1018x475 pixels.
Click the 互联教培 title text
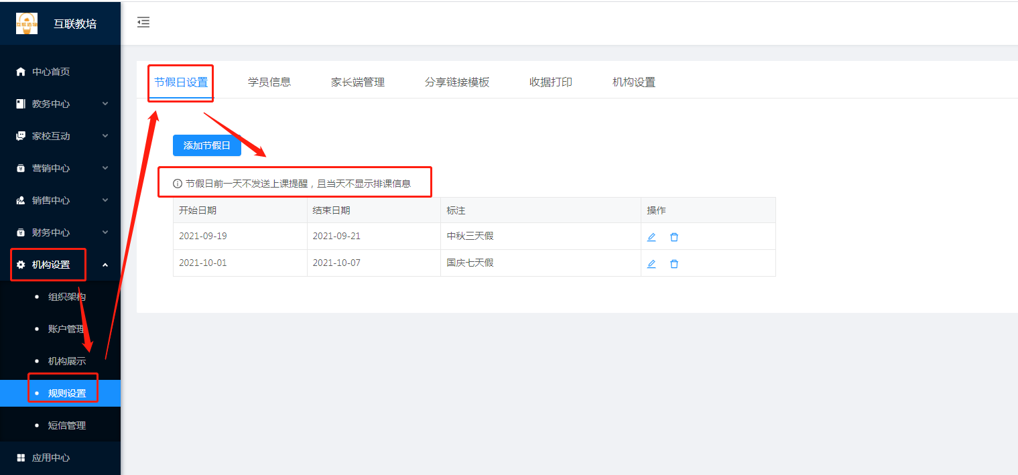point(75,23)
